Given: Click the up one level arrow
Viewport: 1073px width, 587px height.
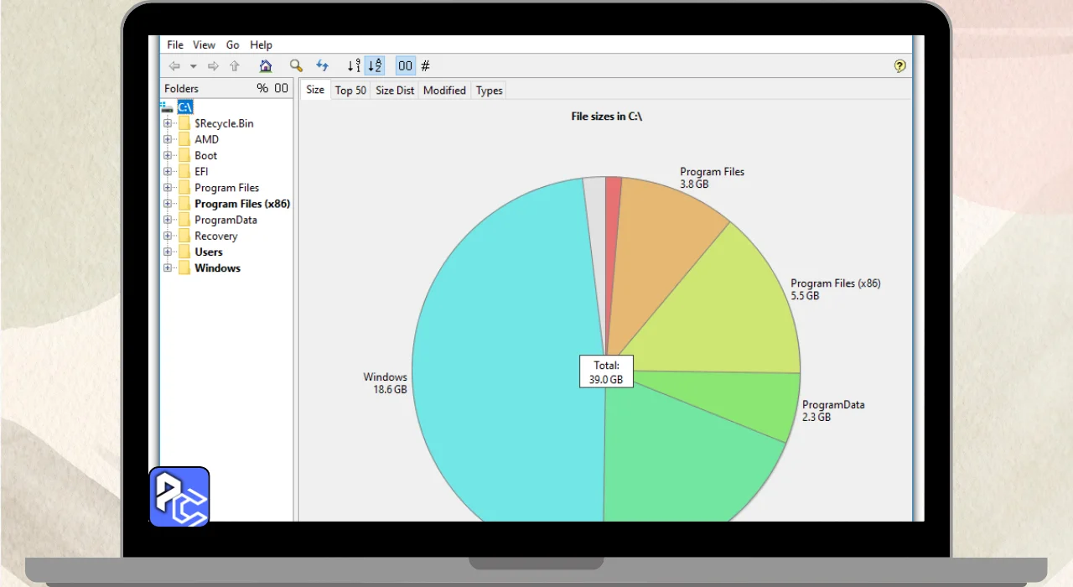Looking at the screenshot, I should coord(235,66).
